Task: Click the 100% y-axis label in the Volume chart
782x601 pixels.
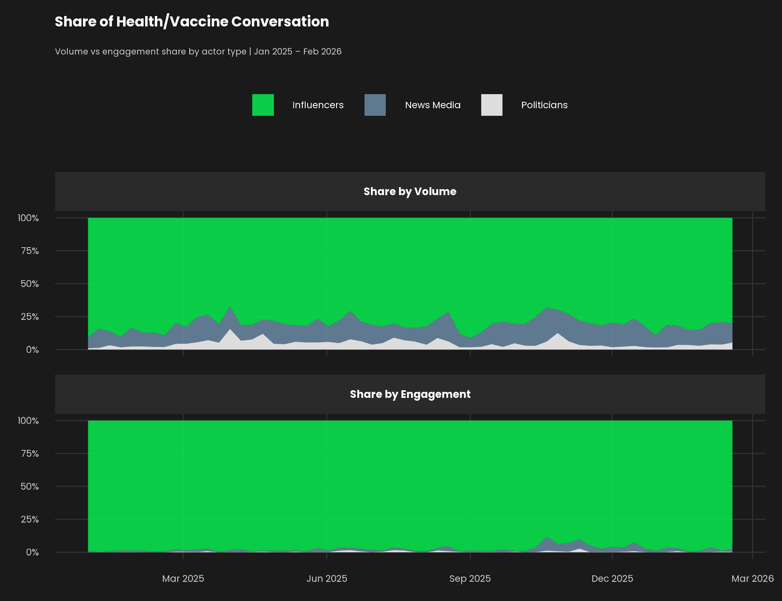Action: (x=28, y=218)
